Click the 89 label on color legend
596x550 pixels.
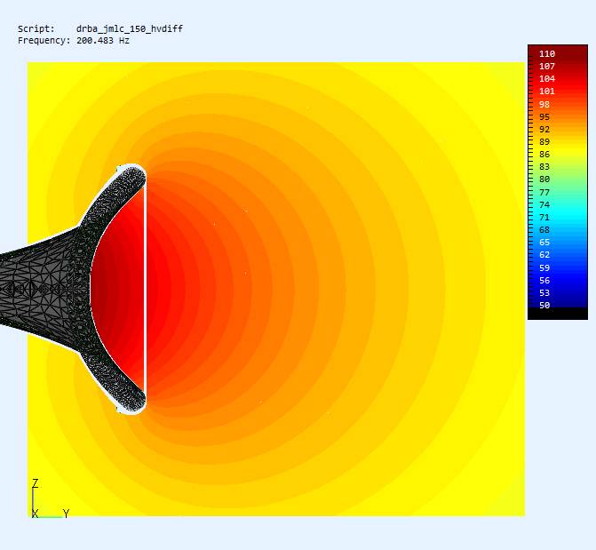click(544, 142)
